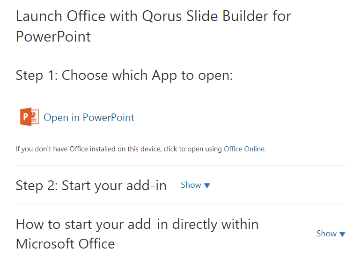360x256 pixels.
Task: Expand Step 2 using its blue triangle arrow
Action: pos(207,185)
